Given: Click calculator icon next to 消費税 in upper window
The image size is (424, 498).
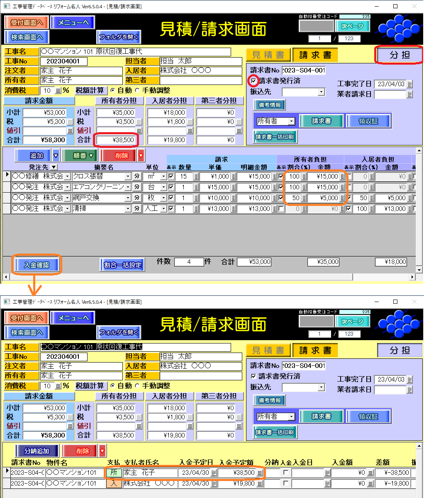Looking at the screenshot, I should (58, 91).
